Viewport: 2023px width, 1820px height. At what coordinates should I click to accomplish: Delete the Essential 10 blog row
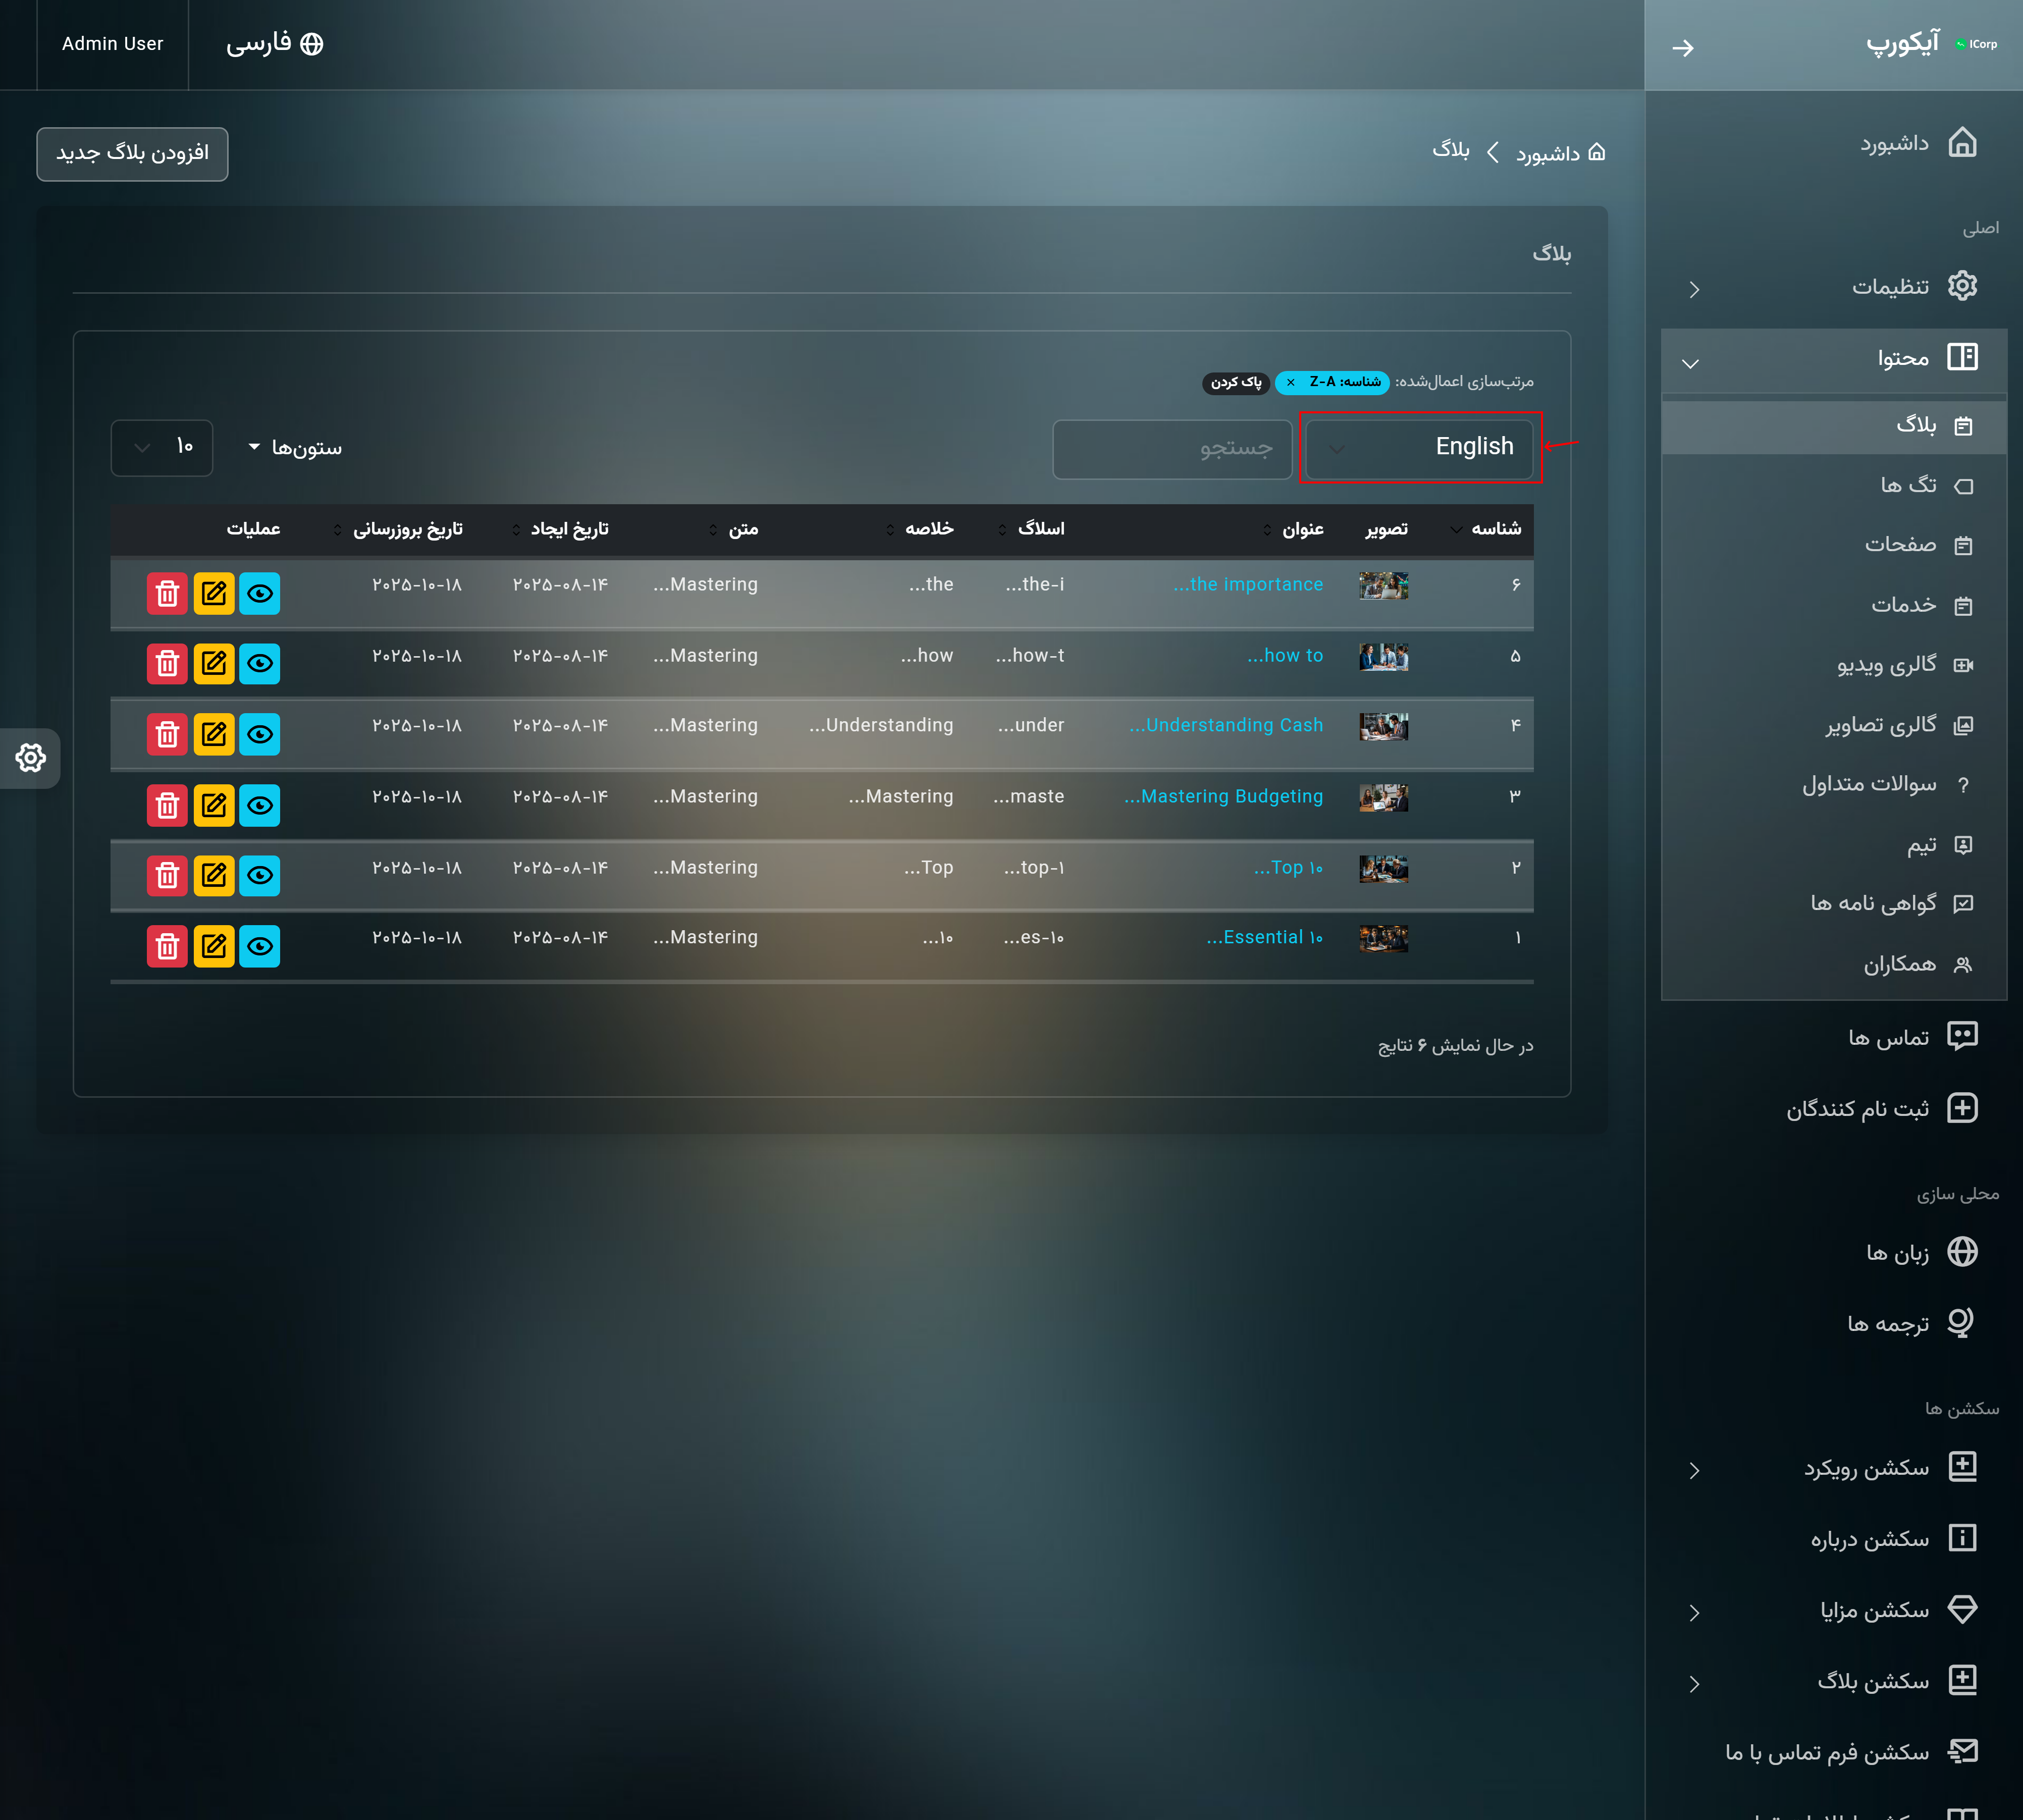(167, 946)
